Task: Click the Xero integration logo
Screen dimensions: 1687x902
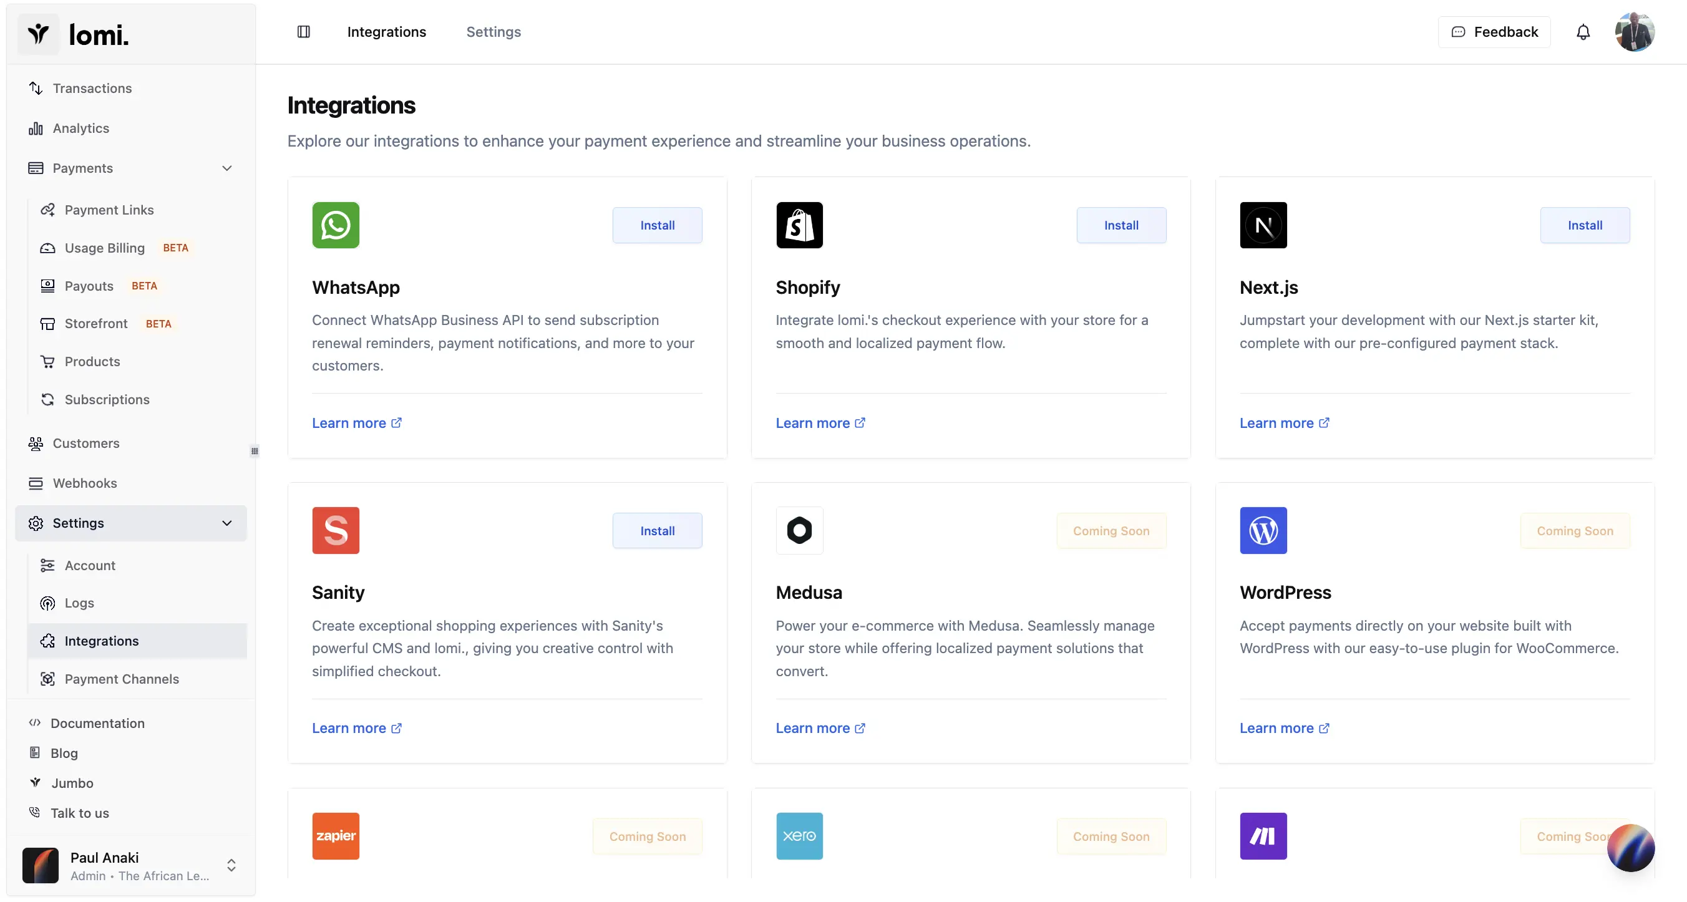Action: click(x=799, y=836)
